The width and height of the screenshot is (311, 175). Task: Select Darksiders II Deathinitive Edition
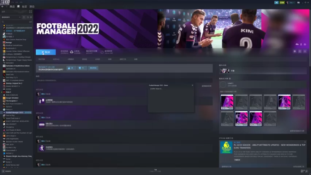point(17,66)
